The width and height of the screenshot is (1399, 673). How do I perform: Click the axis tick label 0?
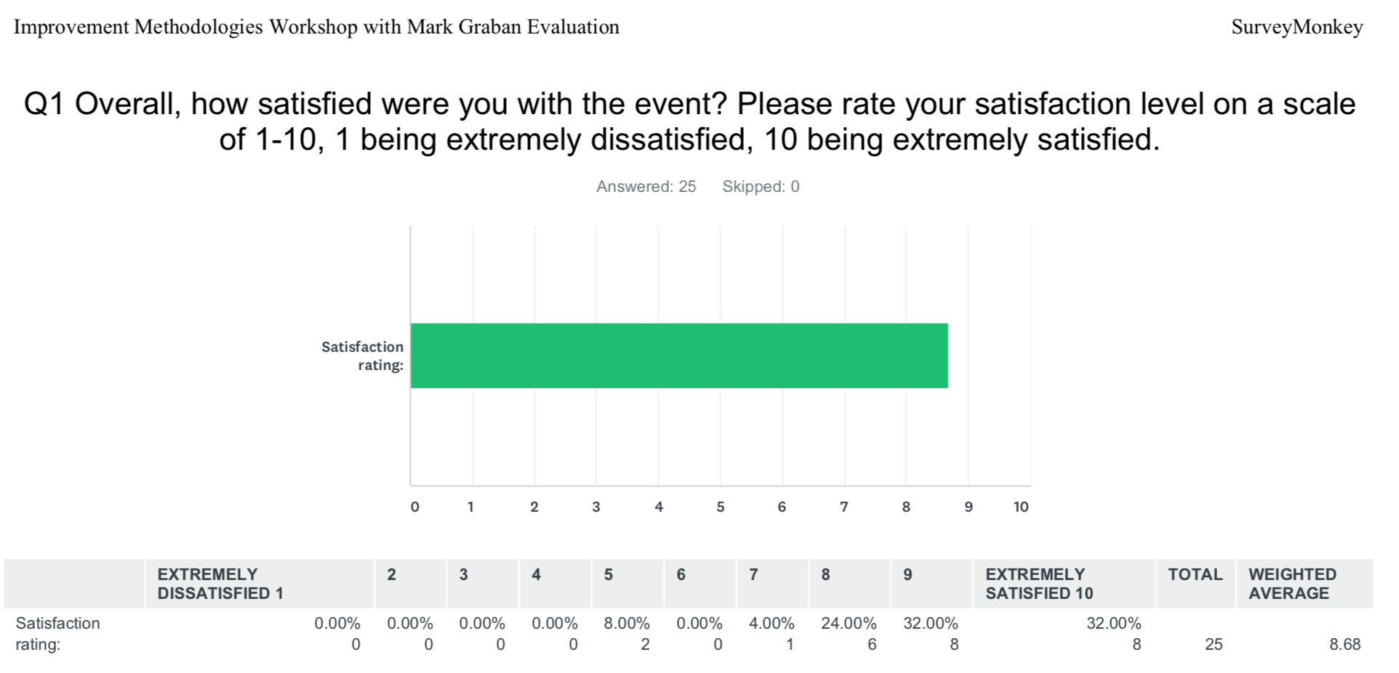414,507
